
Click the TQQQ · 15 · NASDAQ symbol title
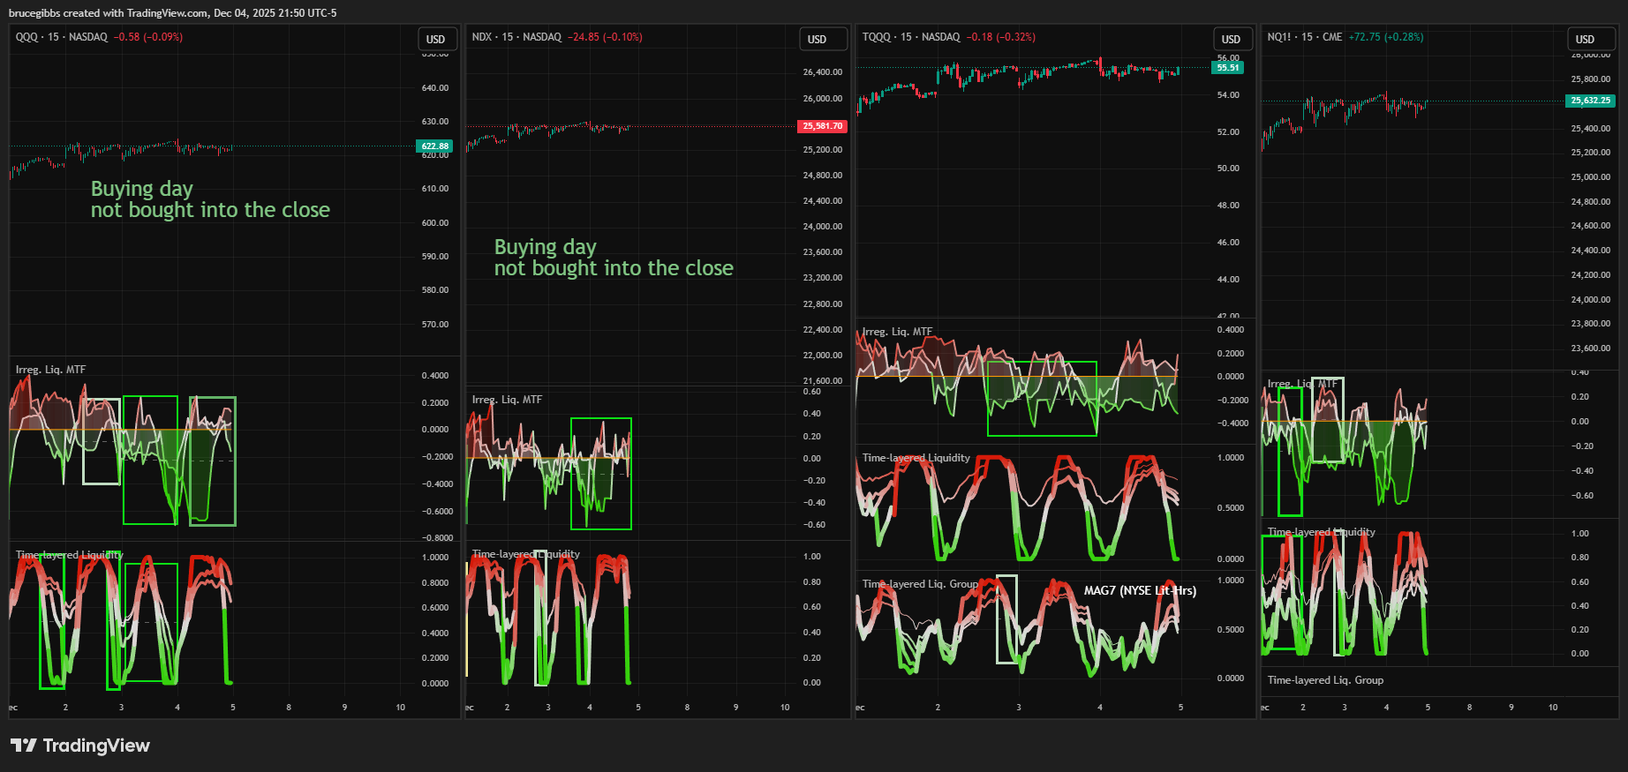click(x=911, y=37)
